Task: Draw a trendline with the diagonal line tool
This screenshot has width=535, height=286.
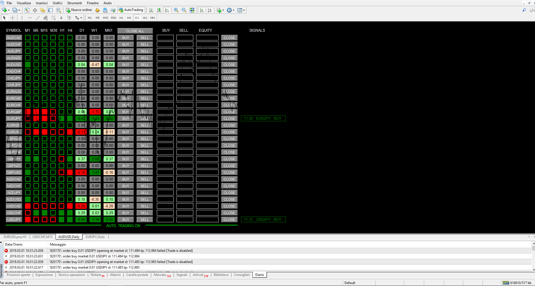Action: (38, 18)
